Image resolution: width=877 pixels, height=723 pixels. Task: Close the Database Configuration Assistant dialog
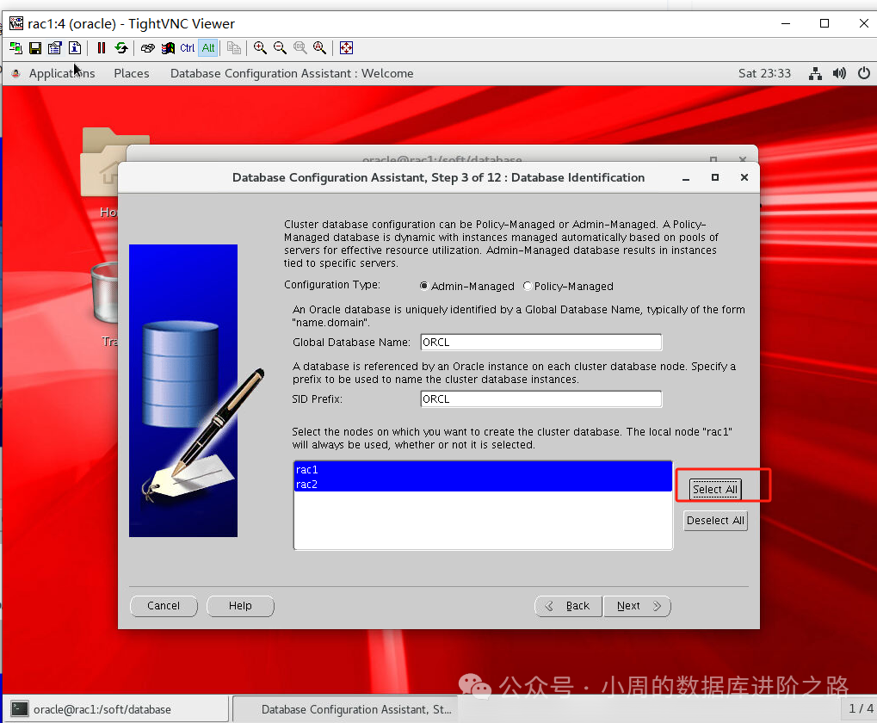pos(744,178)
